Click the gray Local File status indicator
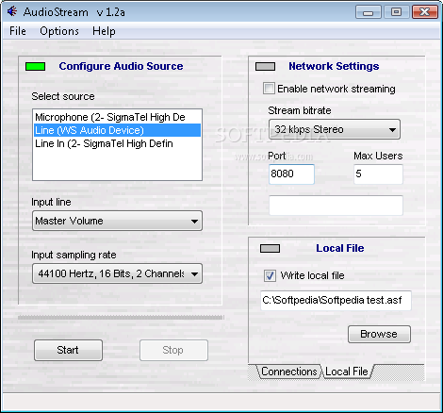This screenshot has height=413, width=443. tap(270, 249)
